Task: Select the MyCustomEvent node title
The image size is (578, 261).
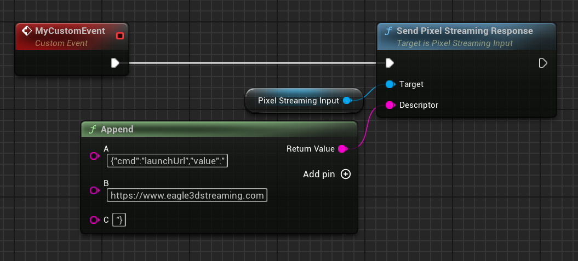Action: coord(70,31)
